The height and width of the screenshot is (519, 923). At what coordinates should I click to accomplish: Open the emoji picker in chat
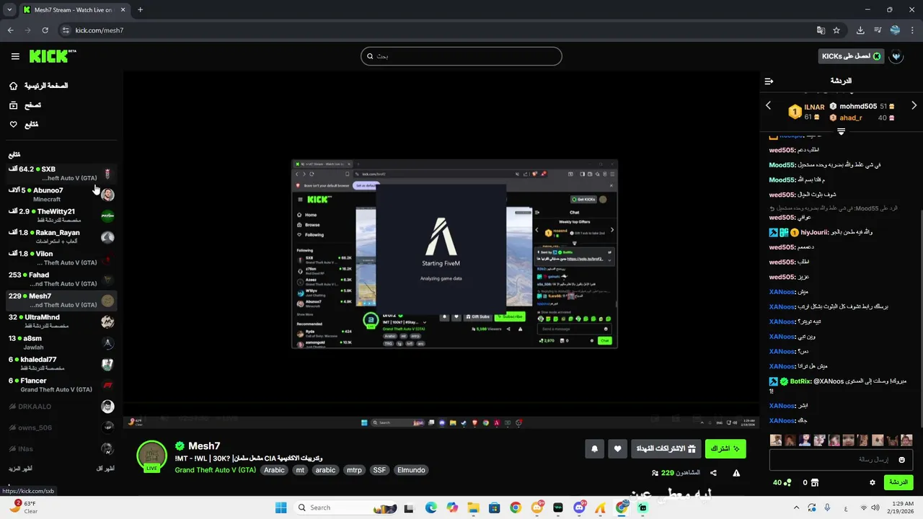click(901, 459)
